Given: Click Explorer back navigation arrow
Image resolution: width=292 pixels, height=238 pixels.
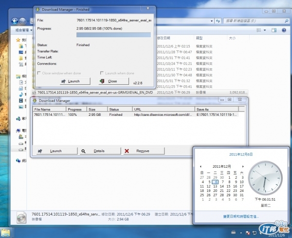Looking at the screenshot, I should click(15, 21).
